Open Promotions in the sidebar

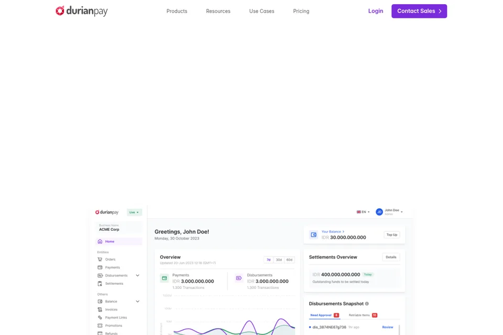pyautogui.click(x=114, y=326)
